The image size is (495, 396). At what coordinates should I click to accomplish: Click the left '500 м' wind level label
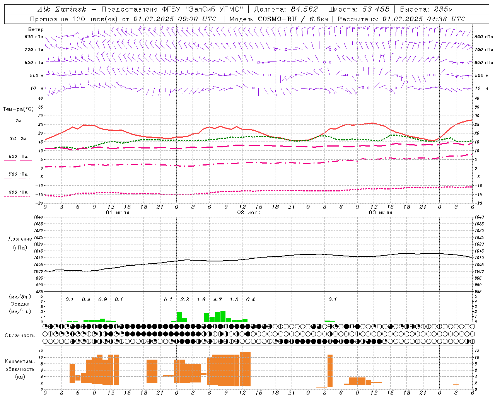coord(37,75)
